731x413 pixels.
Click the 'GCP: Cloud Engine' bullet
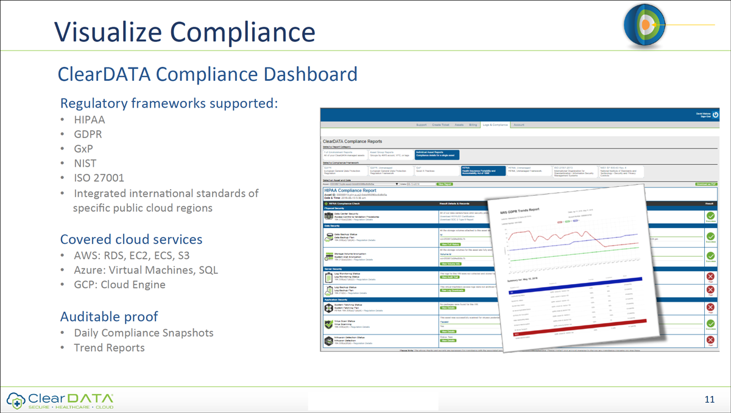point(119,285)
